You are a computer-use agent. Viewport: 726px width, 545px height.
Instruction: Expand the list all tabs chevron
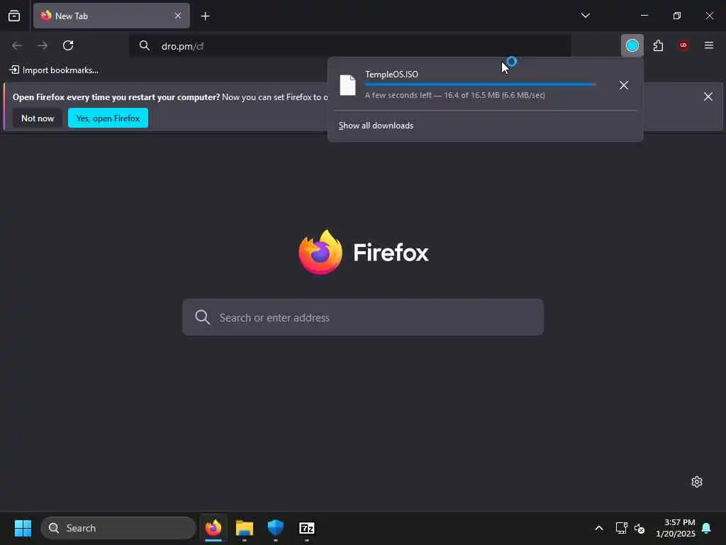point(585,16)
